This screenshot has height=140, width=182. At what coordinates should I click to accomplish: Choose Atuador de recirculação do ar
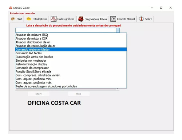[71, 46]
